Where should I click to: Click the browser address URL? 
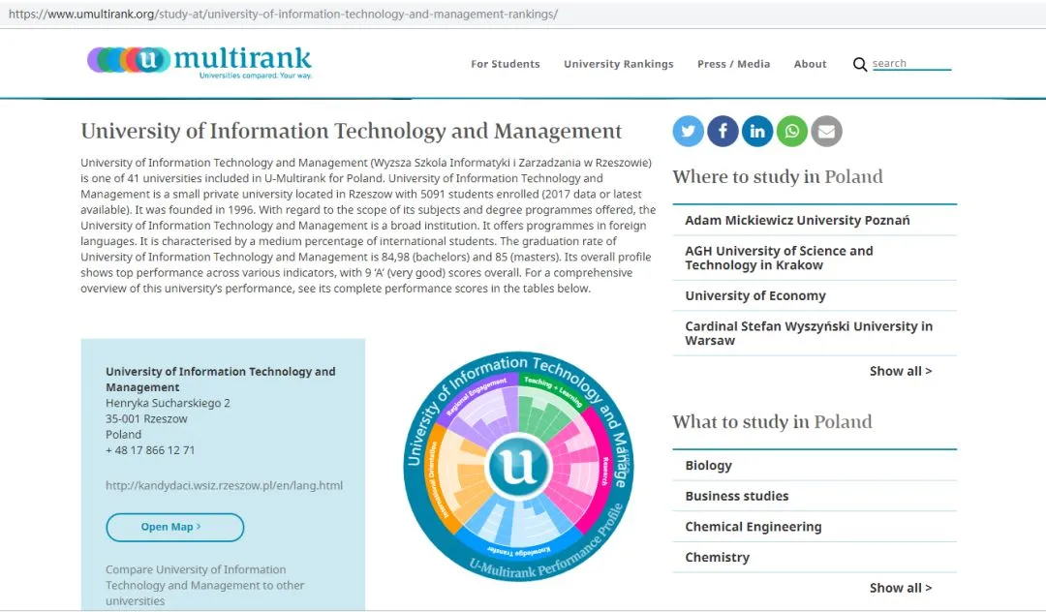pos(283,14)
